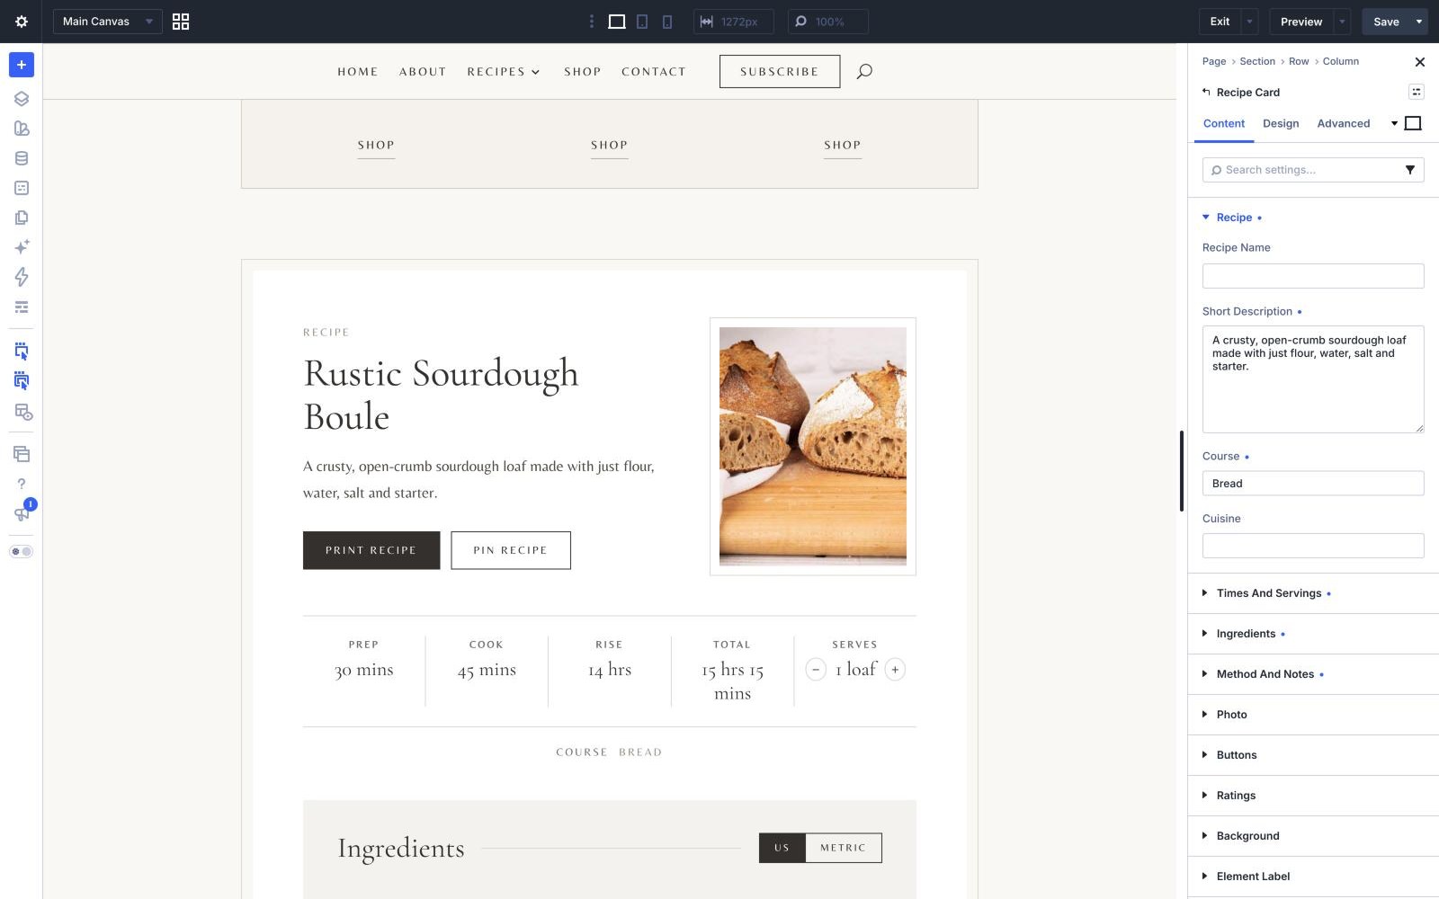Click the site search magnifier icon
This screenshot has height=899, width=1439.
864,71
